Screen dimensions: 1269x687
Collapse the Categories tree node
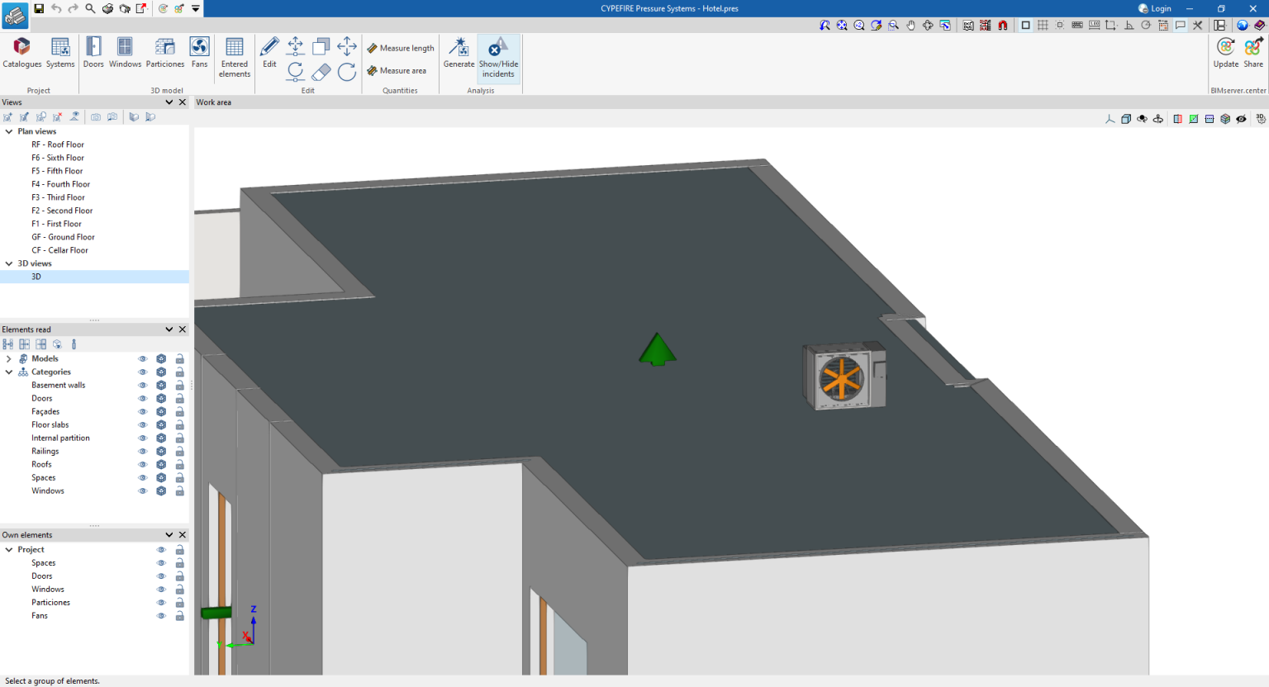(8, 372)
